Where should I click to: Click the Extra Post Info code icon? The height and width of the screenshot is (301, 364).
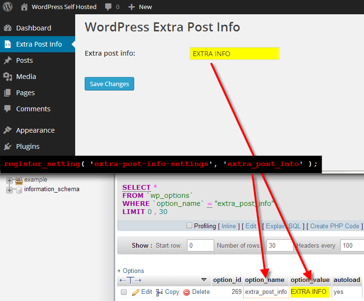coord(8,44)
